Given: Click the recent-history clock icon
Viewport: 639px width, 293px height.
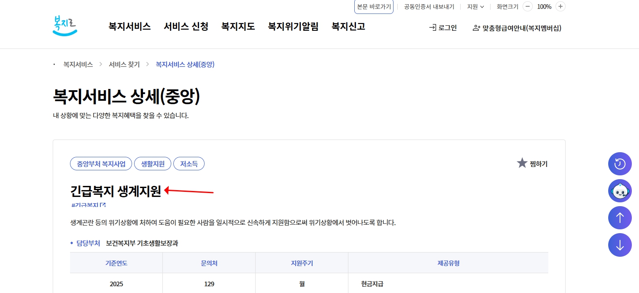Looking at the screenshot, I should tap(620, 164).
